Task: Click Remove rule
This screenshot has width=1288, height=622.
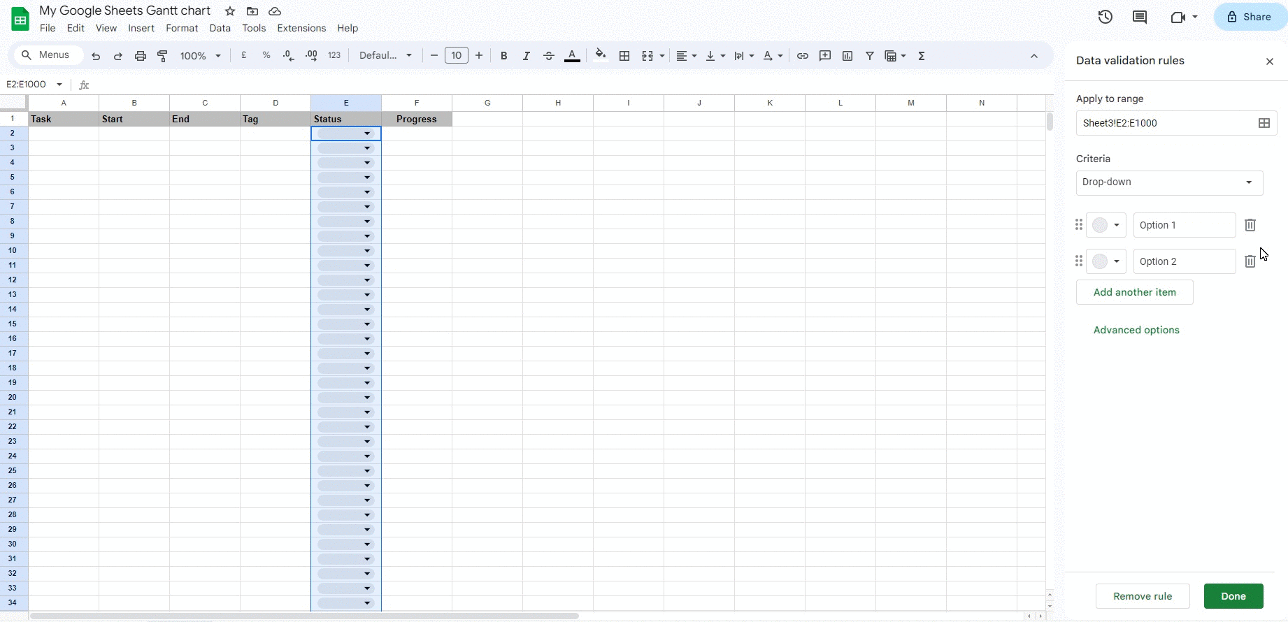Action: [x=1143, y=596]
